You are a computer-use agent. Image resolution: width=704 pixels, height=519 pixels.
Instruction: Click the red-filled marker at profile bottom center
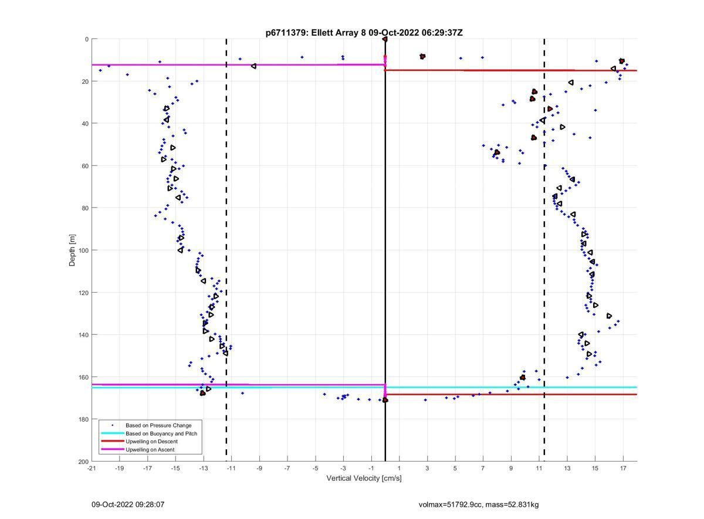(385, 400)
